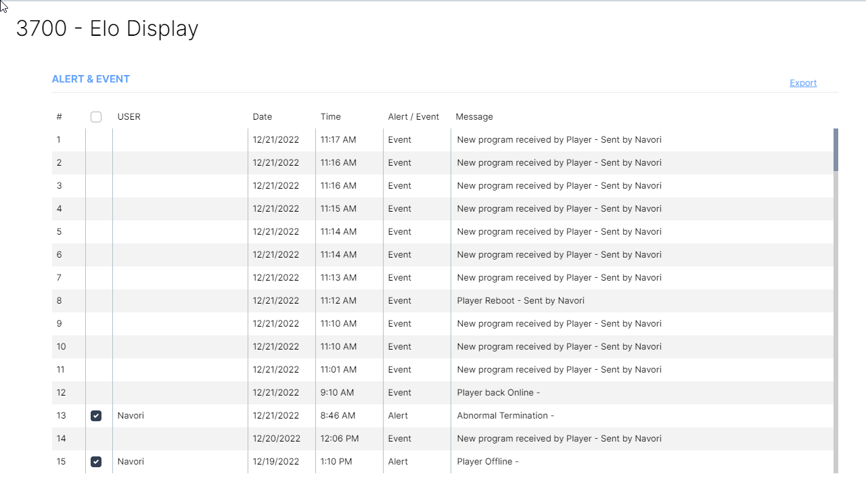866x499 pixels.
Task: Click the Export link
Action: pos(803,83)
